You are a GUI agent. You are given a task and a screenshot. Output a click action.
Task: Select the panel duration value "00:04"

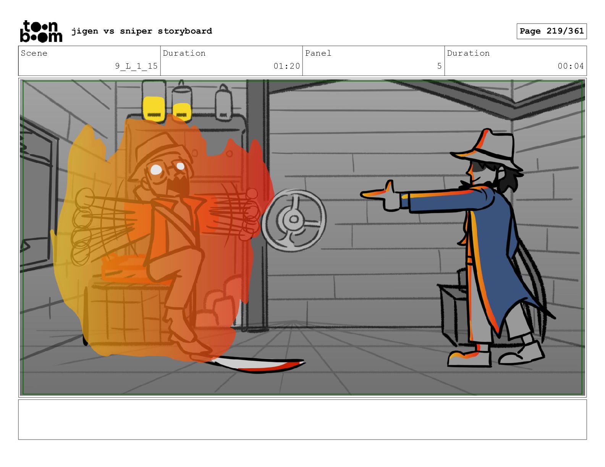571,66
